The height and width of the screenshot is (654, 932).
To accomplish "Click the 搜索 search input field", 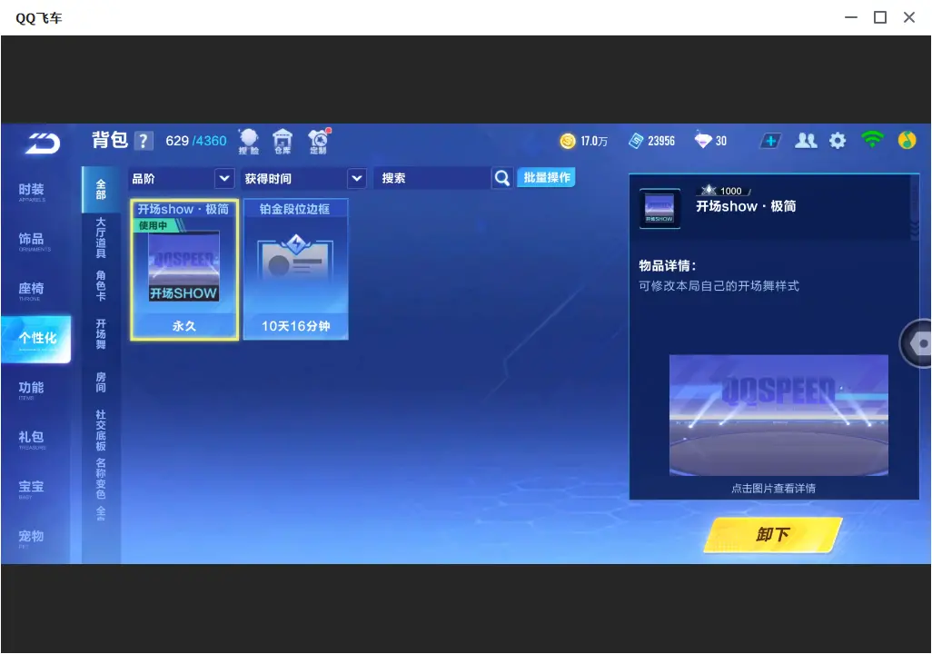I will 432,178.
